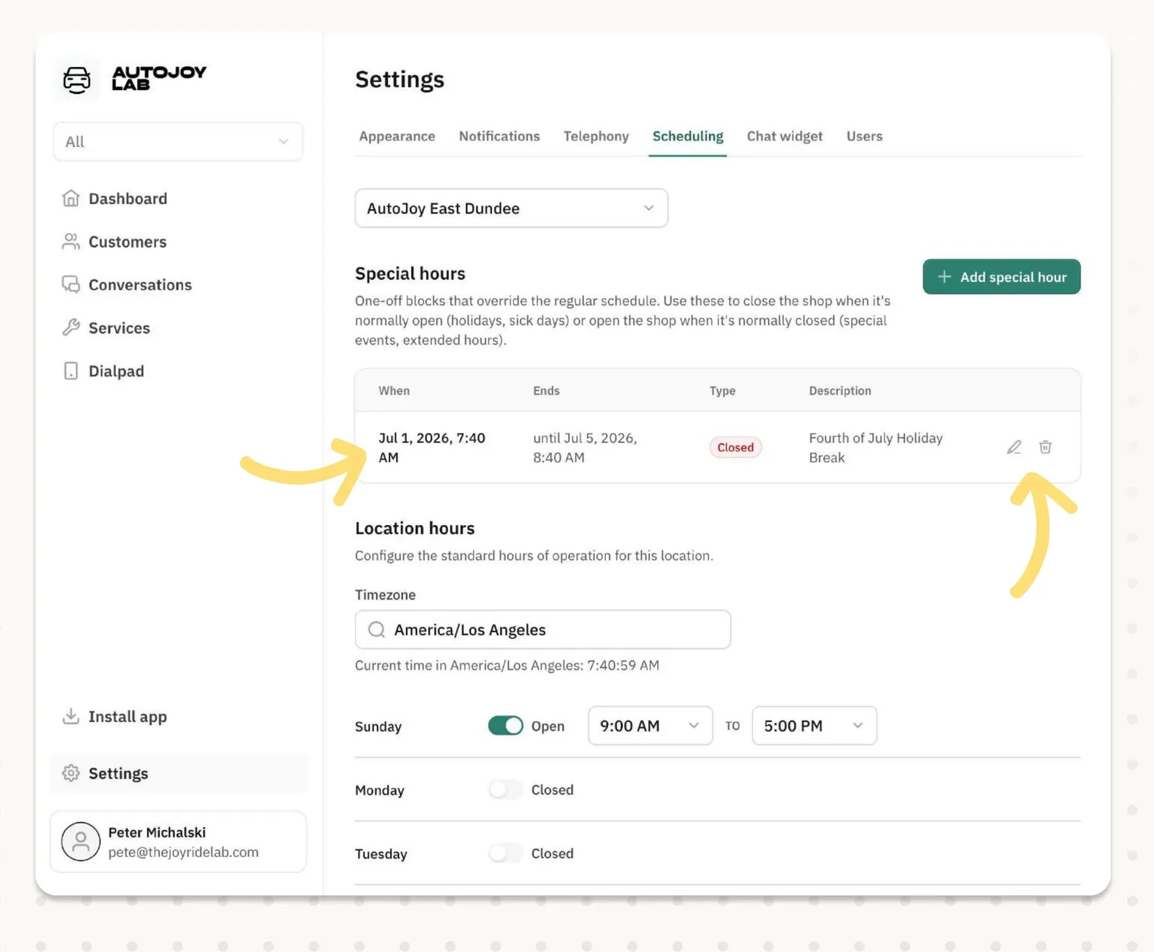1154x952 pixels.
Task: Expand the AutoJoy East Dundee location dropdown
Action: [511, 208]
